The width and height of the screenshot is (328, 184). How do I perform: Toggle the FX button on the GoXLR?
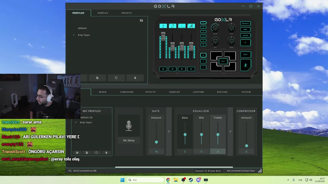(245, 43)
